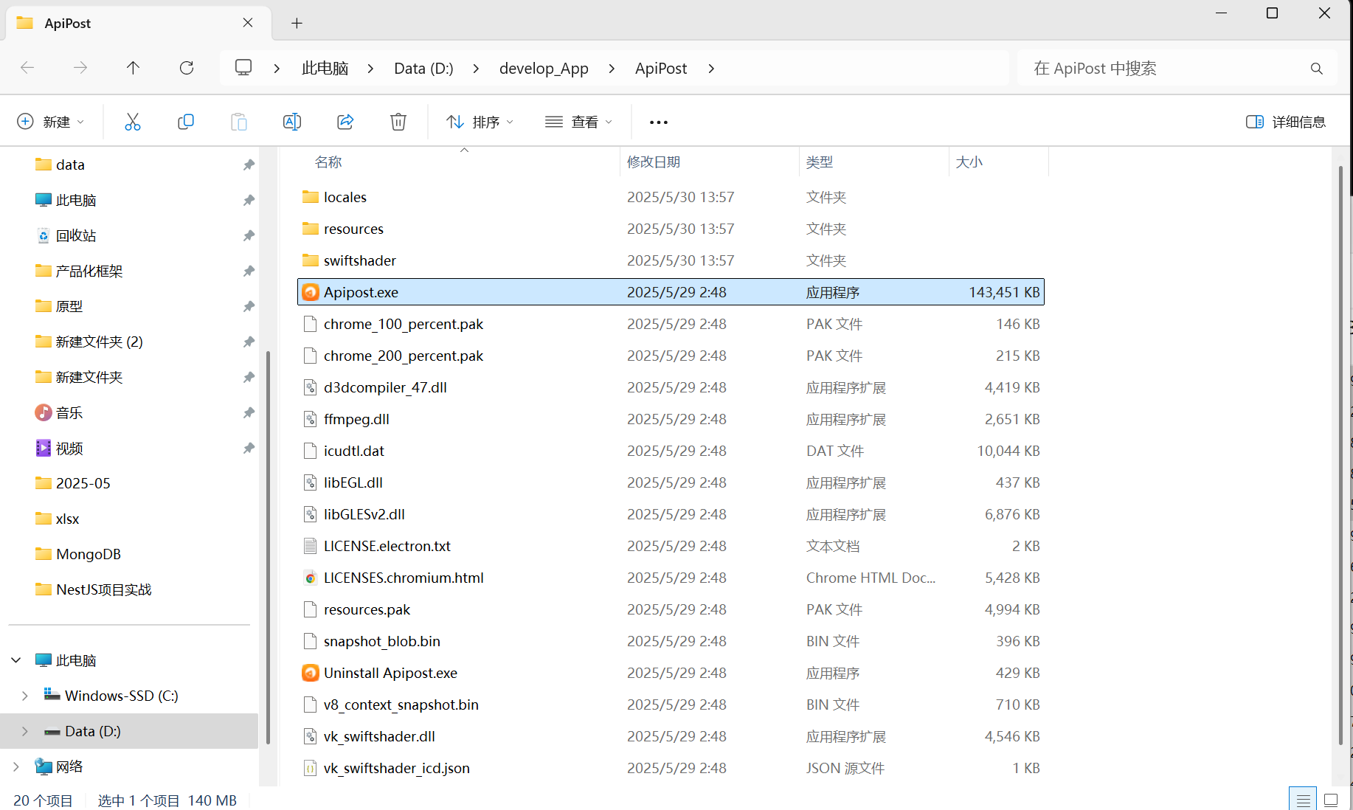Select LICENSES.chromium.html Chrome icon
This screenshot has width=1353, height=810.
(311, 578)
